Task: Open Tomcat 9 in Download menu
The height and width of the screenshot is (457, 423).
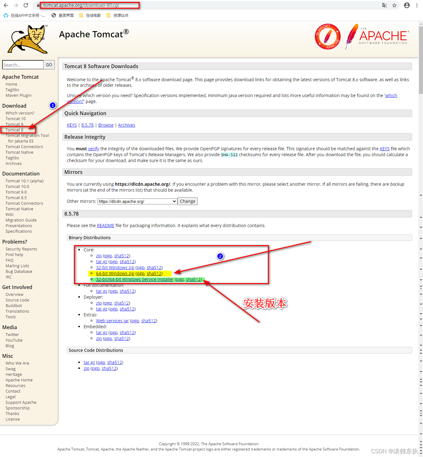Action: (x=14, y=124)
